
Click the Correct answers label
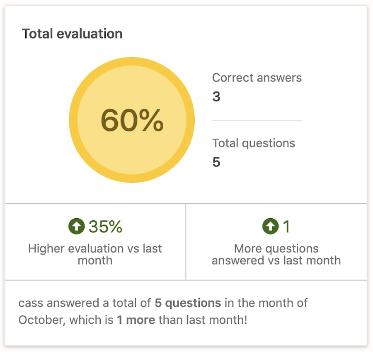257,77
